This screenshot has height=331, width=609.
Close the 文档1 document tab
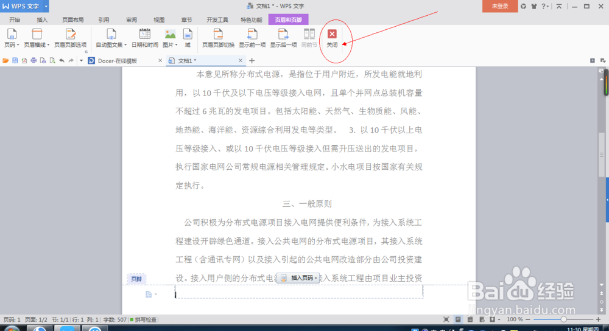pos(241,60)
